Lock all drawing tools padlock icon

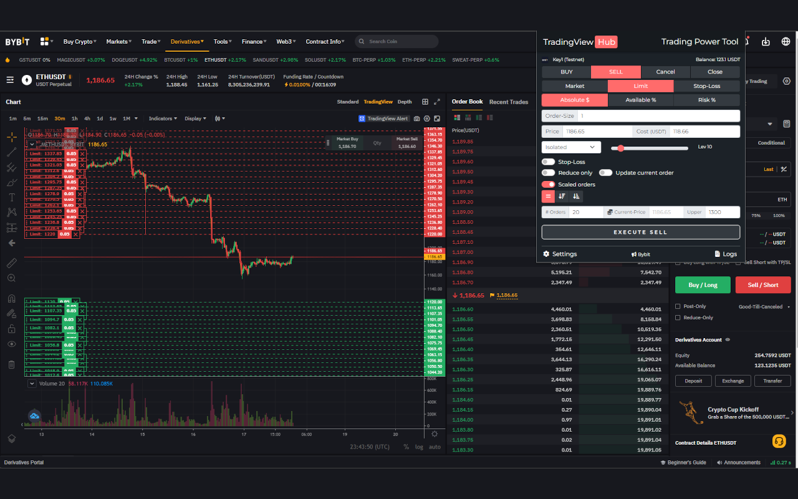pyautogui.click(x=11, y=329)
